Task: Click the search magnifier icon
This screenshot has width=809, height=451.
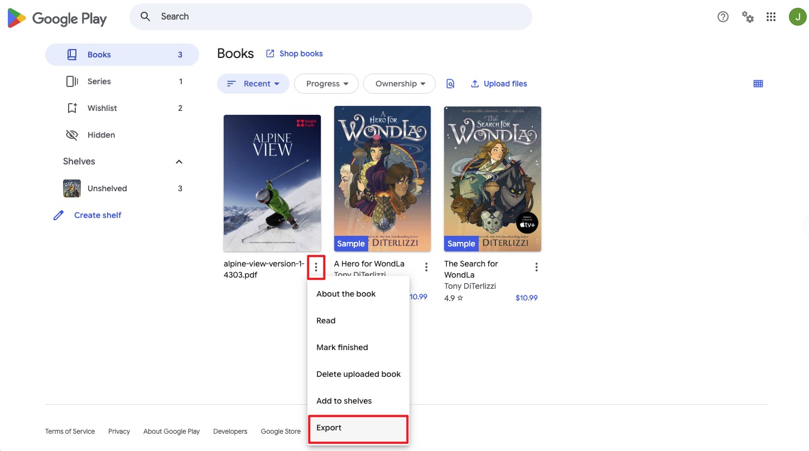Action: (145, 17)
